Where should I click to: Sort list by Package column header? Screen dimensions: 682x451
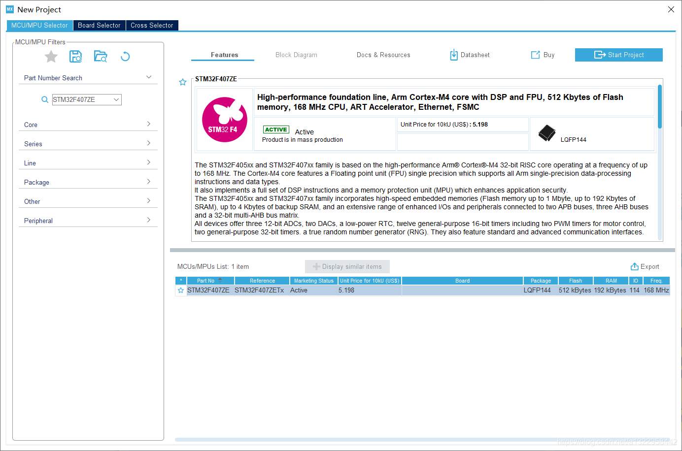(x=541, y=281)
